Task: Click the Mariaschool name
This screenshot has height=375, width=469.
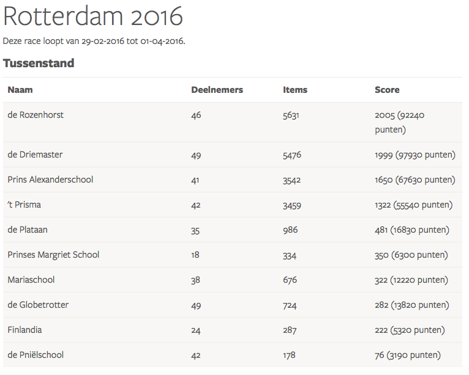Action: (31, 280)
